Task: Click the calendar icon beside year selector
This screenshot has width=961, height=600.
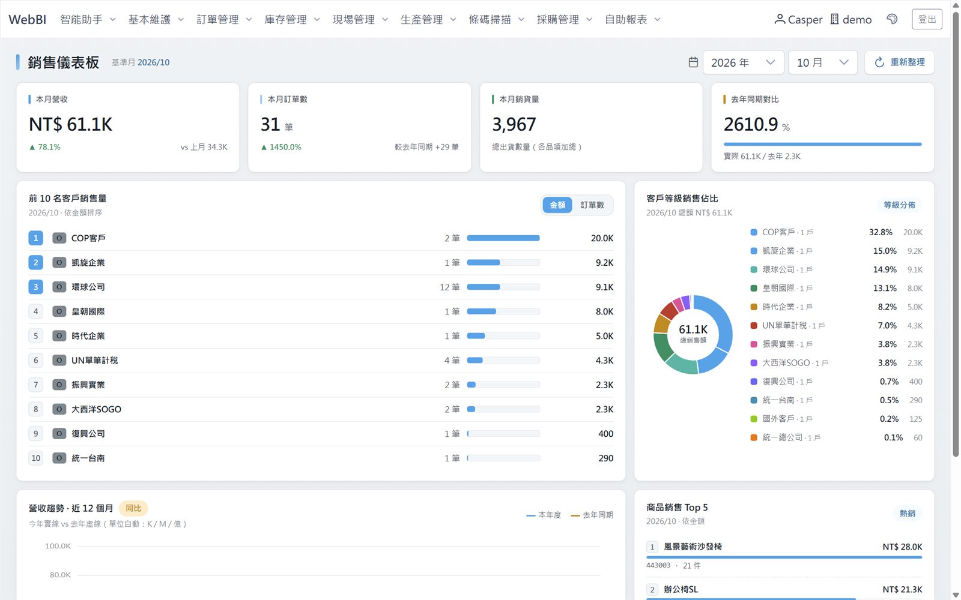Action: (693, 62)
